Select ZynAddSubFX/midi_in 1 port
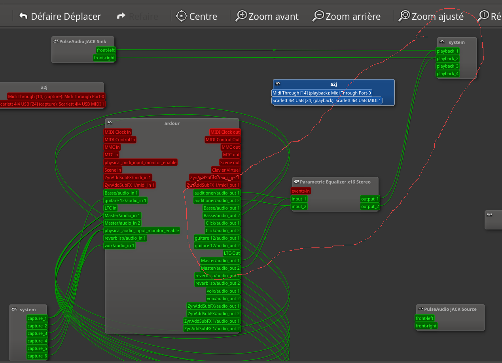 pyautogui.click(x=128, y=178)
